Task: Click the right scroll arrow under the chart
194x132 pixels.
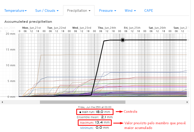Action: pos(188,102)
